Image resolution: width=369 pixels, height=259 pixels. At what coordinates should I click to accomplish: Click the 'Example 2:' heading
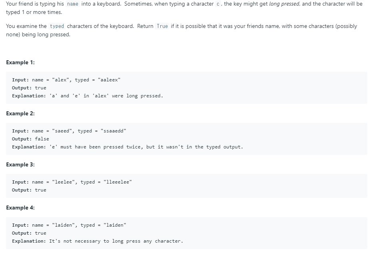point(20,114)
